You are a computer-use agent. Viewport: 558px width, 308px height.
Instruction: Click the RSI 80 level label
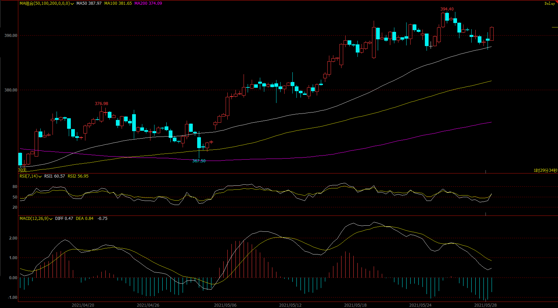click(15, 187)
